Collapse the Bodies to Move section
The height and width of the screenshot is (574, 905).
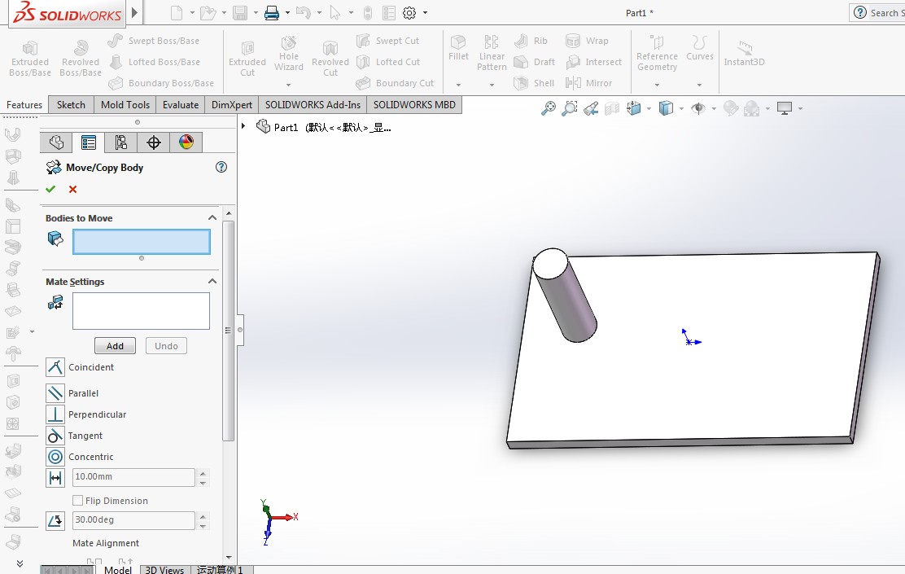212,217
